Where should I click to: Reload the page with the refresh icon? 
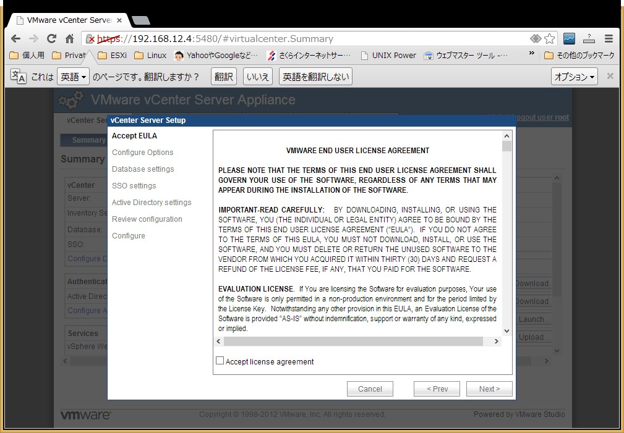point(51,38)
